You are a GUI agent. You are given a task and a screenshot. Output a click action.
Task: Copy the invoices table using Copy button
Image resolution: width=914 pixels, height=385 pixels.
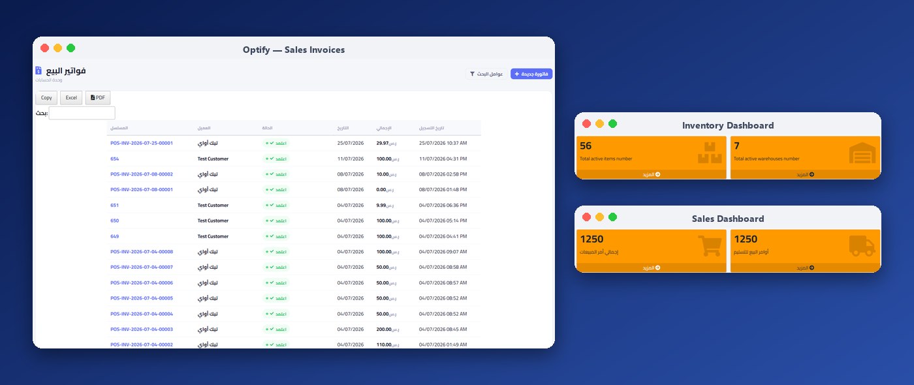(x=46, y=98)
